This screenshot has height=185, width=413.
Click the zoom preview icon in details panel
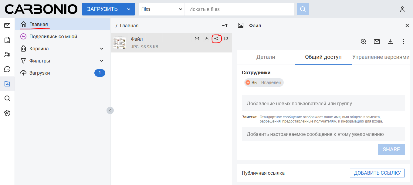364,42
